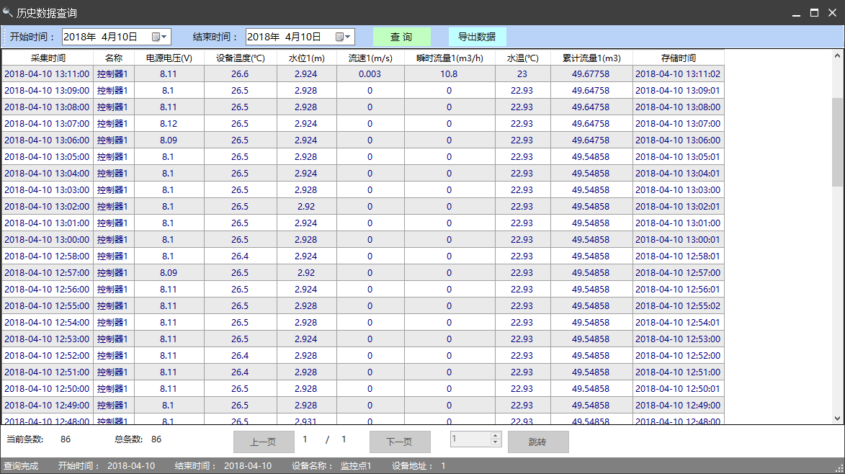Screen dimensions: 845x474
Task: Click the start time date field
Action: click(x=106, y=37)
